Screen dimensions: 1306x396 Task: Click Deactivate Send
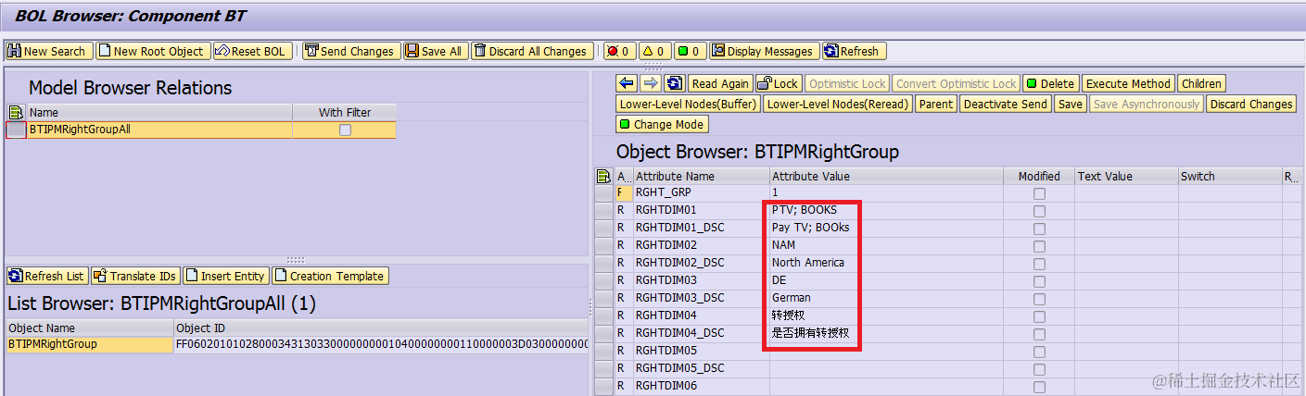[x=1006, y=104]
